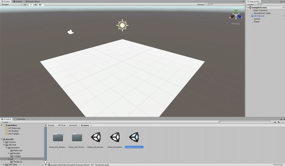The width and height of the screenshot is (285, 166).
Task: Select the Hierarchy tab
Action: pos(253,1)
